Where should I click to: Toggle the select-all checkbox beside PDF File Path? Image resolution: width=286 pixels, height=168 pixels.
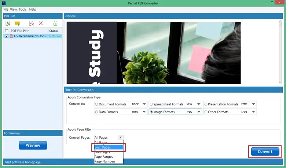click(7, 31)
